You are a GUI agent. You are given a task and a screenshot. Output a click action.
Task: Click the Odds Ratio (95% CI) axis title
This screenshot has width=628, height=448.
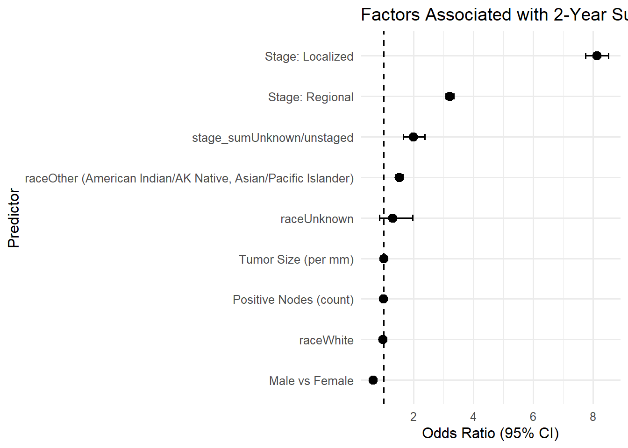pyautogui.click(x=490, y=434)
